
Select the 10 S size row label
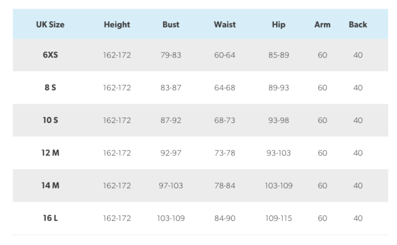[50, 120]
